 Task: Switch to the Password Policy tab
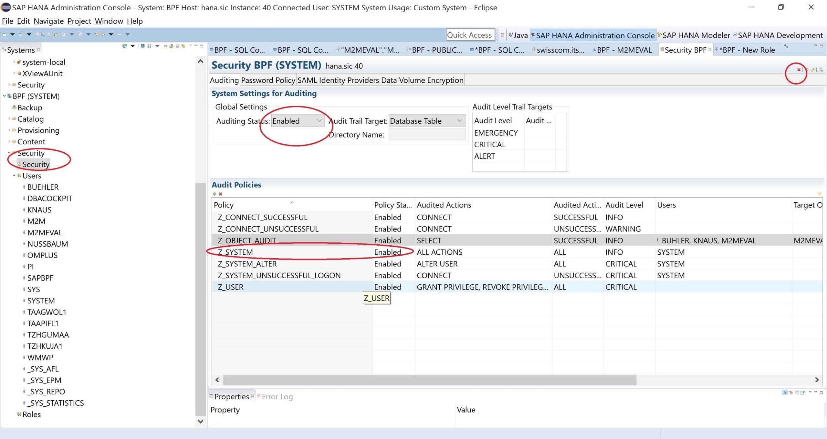pyautogui.click(x=268, y=80)
